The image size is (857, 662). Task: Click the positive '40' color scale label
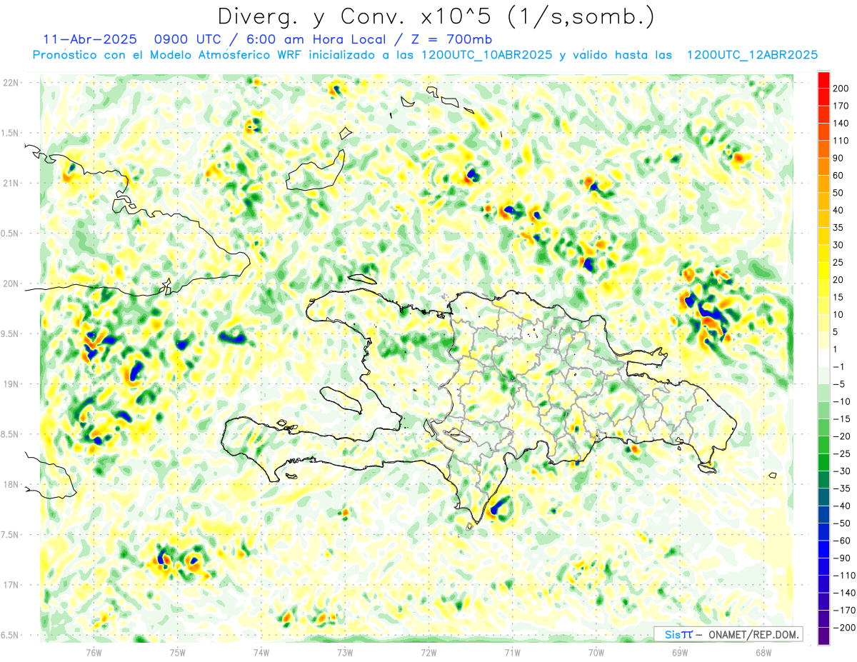838,210
